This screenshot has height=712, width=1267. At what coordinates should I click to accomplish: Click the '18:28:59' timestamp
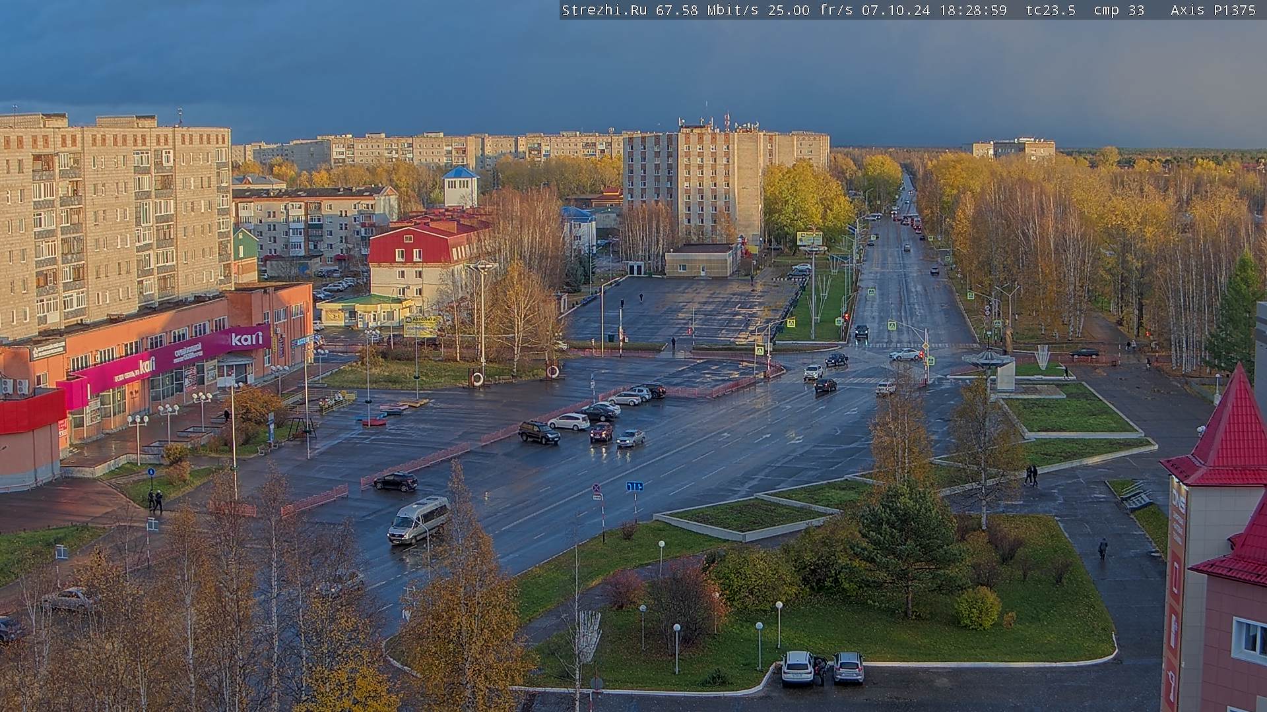[x=972, y=10]
